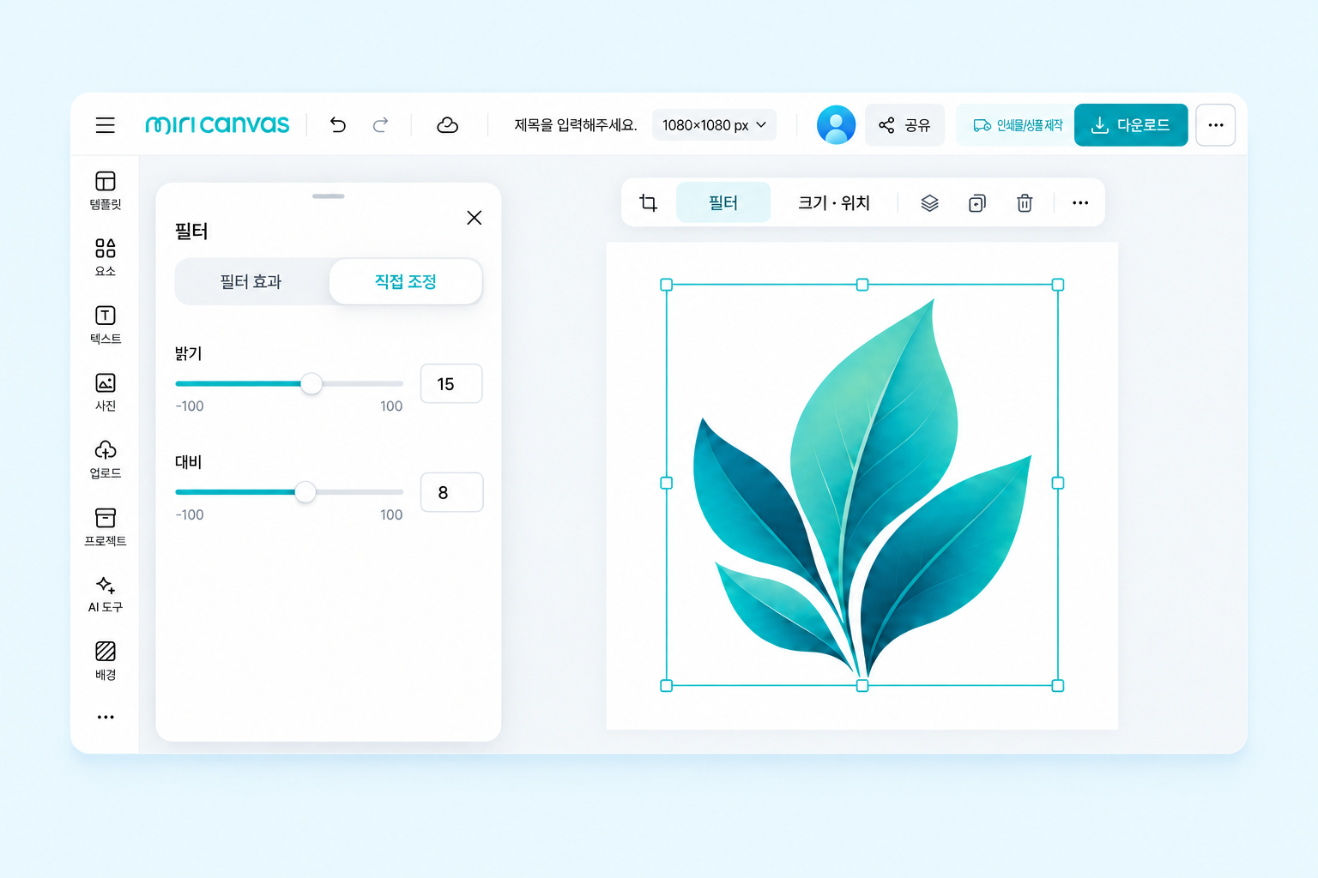Screen dimensions: 1318x878
Task: Click the title field 제목을 입력해주세요
Action: (576, 125)
